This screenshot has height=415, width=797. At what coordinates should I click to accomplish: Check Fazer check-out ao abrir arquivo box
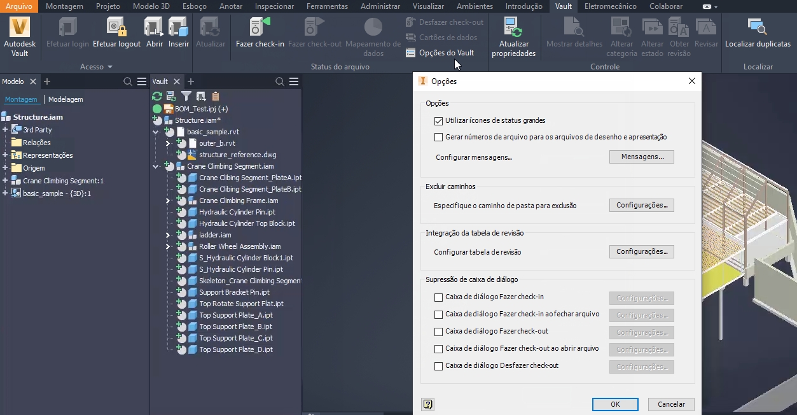(x=438, y=349)
